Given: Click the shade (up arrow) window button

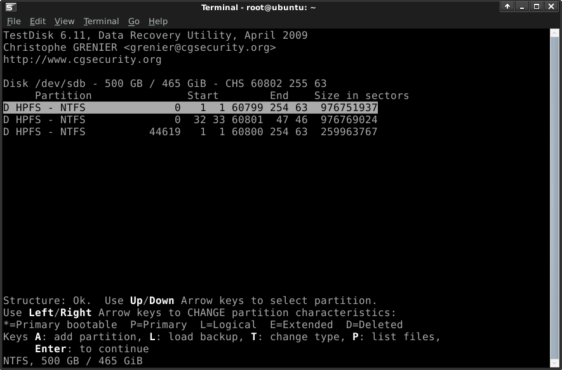Looking at the screenshot, I should (507, 6).
